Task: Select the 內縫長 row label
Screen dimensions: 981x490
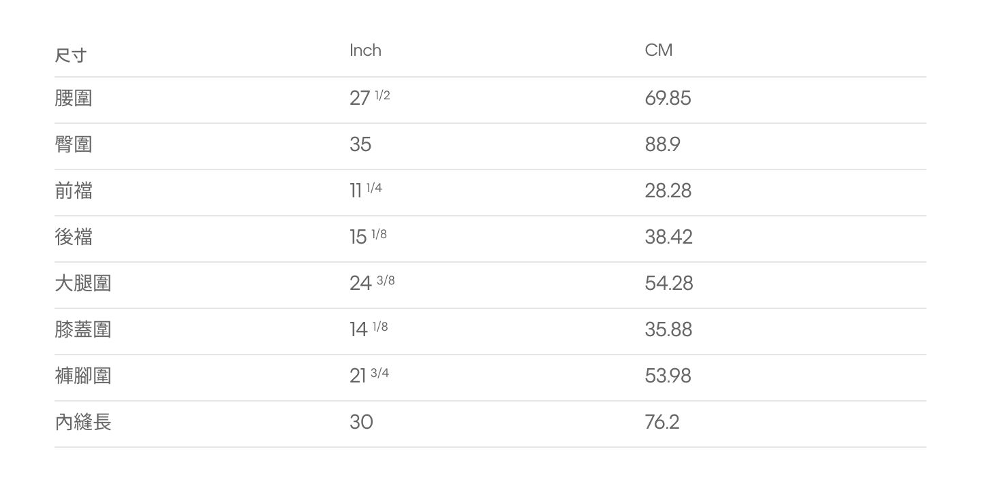Action: click(83, 422)
